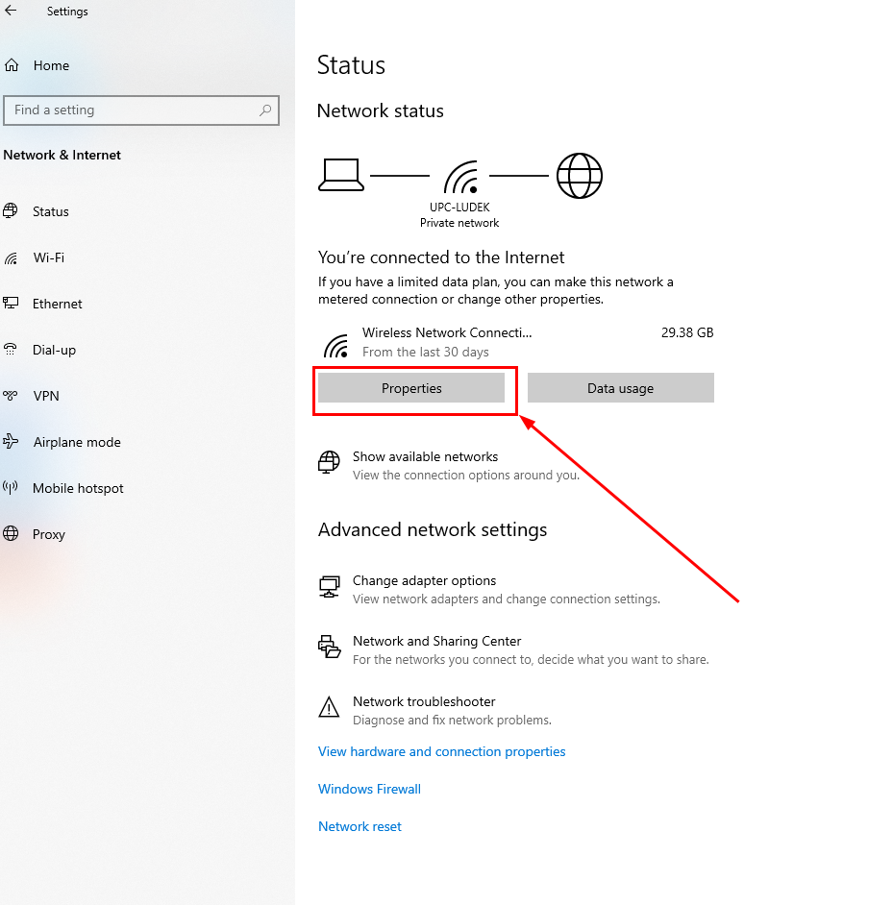The width and height of the screenshot is (893, 905).
Task: Select Wi-Fi in the sidebar
Action: point(48,257)
